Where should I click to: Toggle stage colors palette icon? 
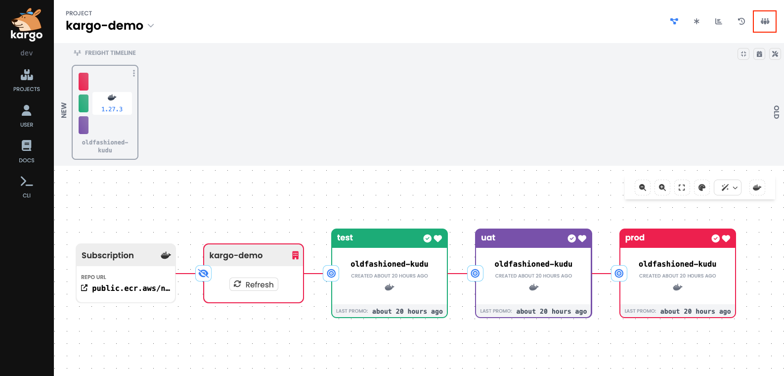pos(701,188)
